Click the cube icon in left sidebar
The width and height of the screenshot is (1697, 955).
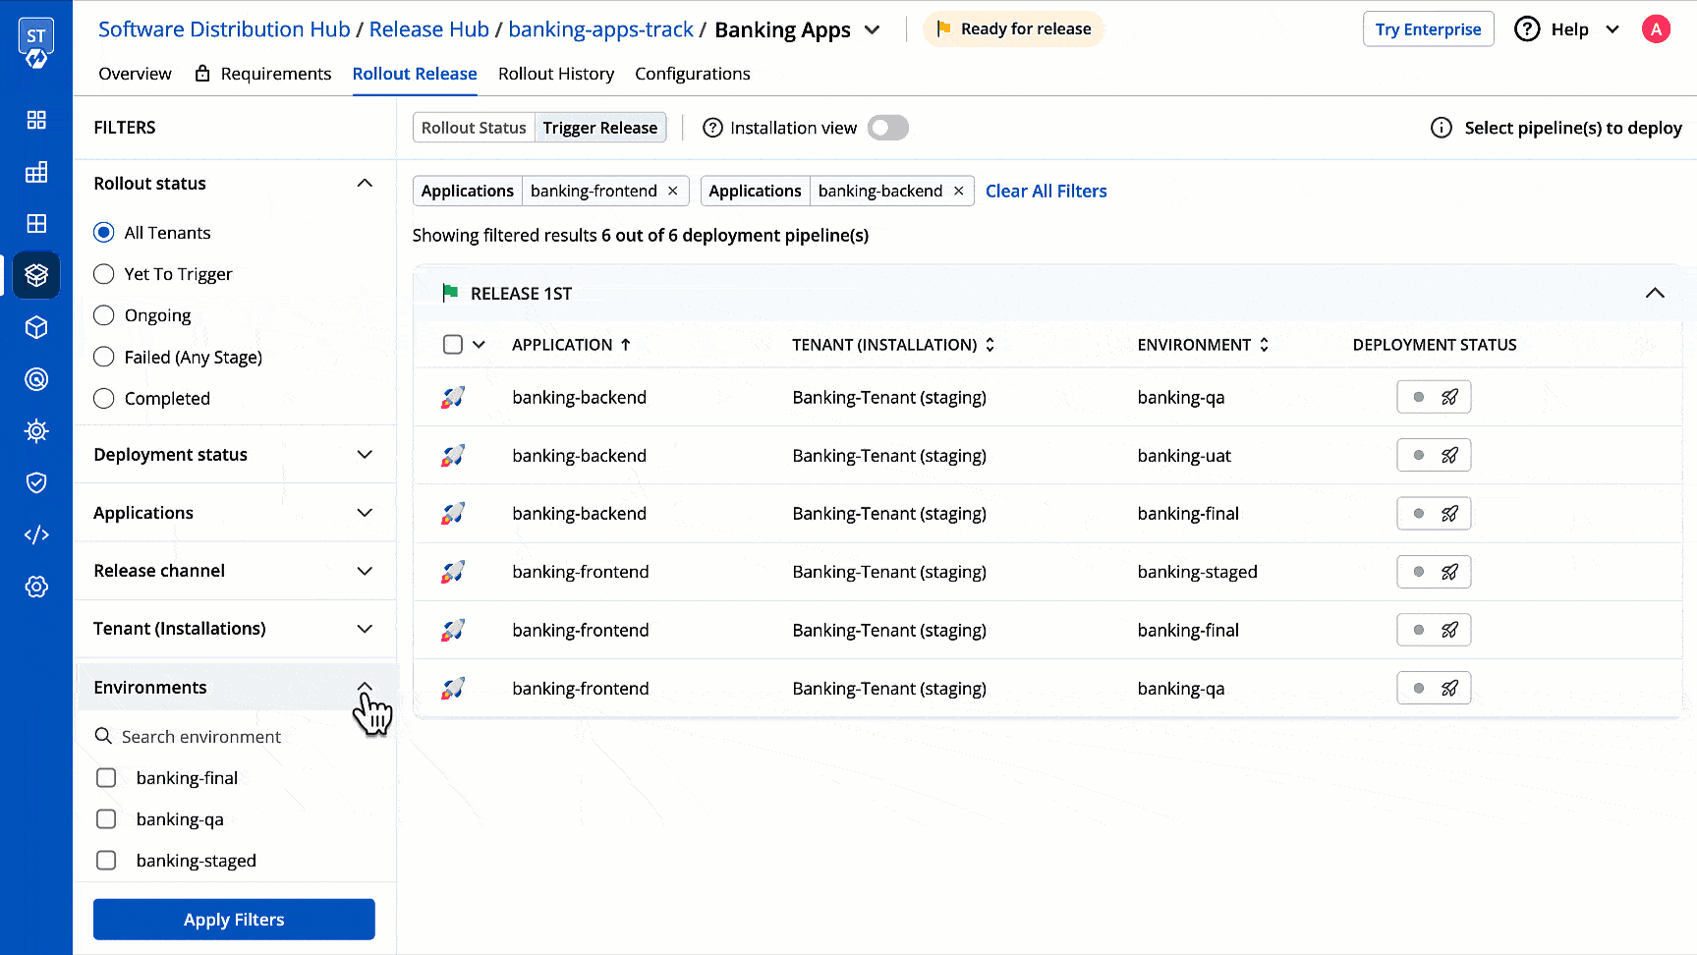[36, 327]
